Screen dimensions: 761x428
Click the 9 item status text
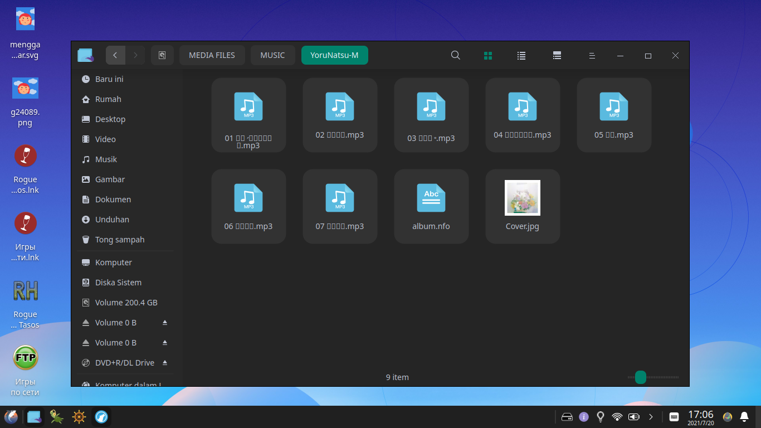(x=397, y=377)
